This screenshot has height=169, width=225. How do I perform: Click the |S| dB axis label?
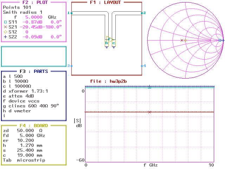point(78,123)
